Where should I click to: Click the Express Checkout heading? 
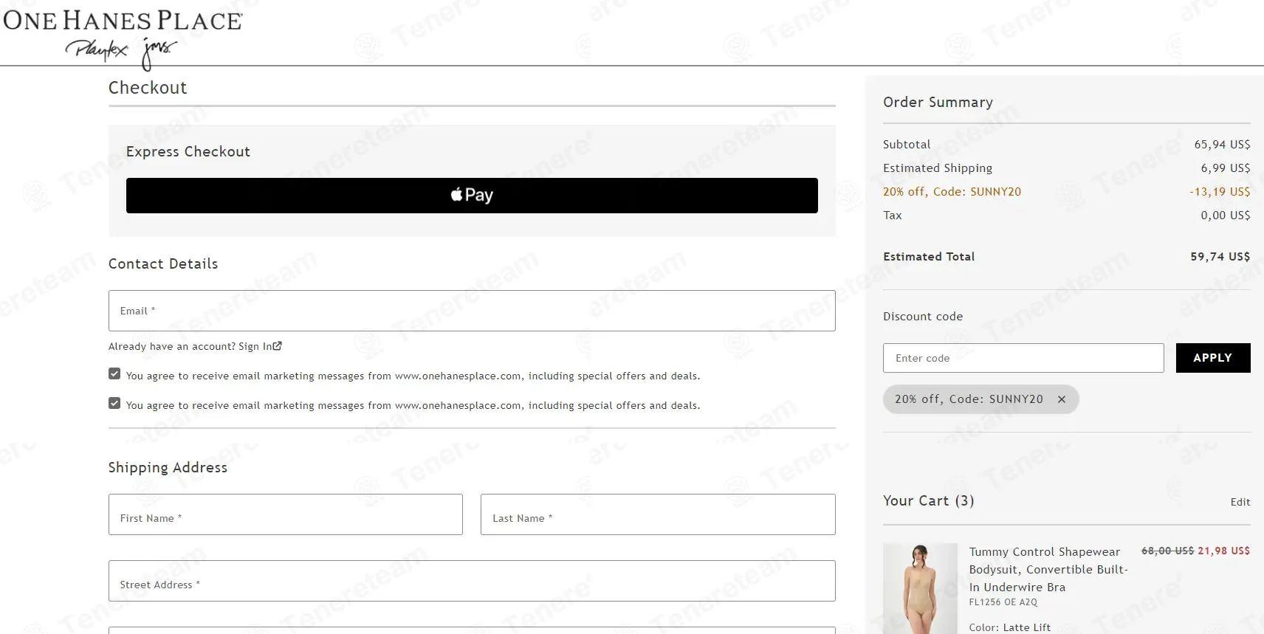click(x=188, y=152)
